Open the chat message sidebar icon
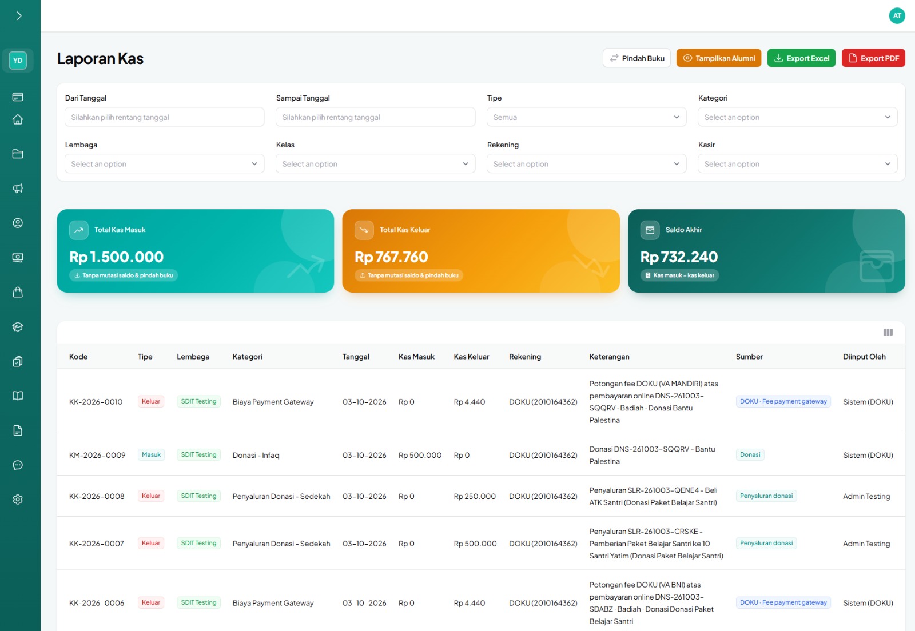This screenshot has height=631, width=915. click(x=18, y=465)
